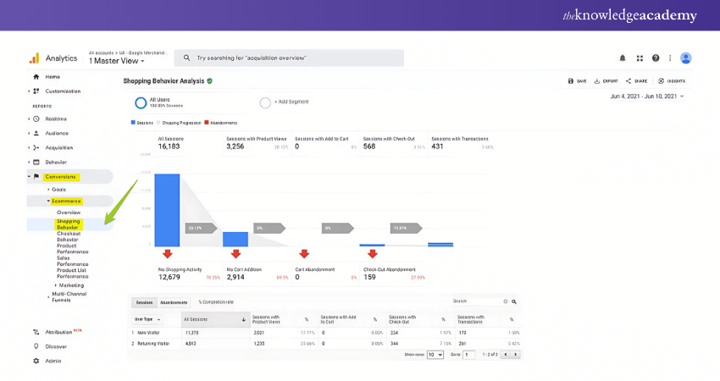Select the All Users segment circle

141,102
